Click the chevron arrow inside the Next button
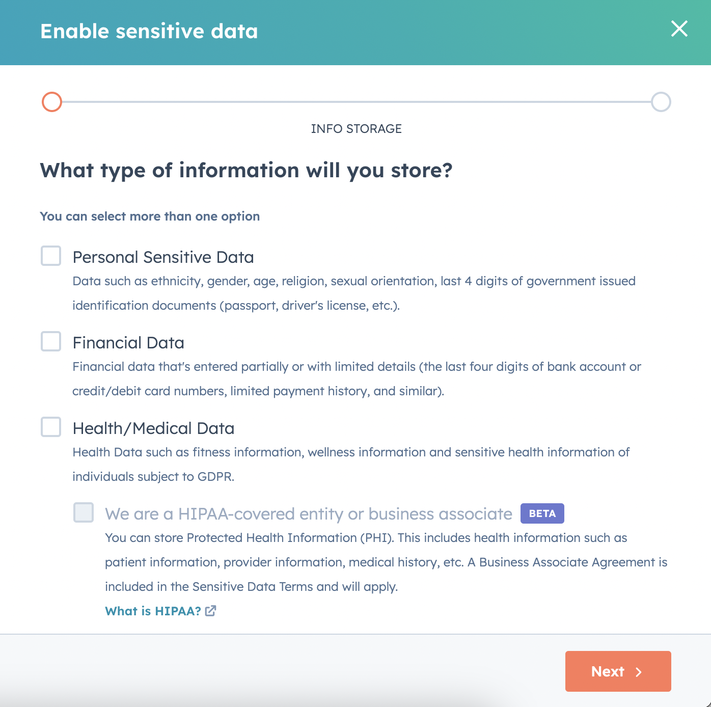Viewport: 711px width, 707px height. (x=639, y=672)
